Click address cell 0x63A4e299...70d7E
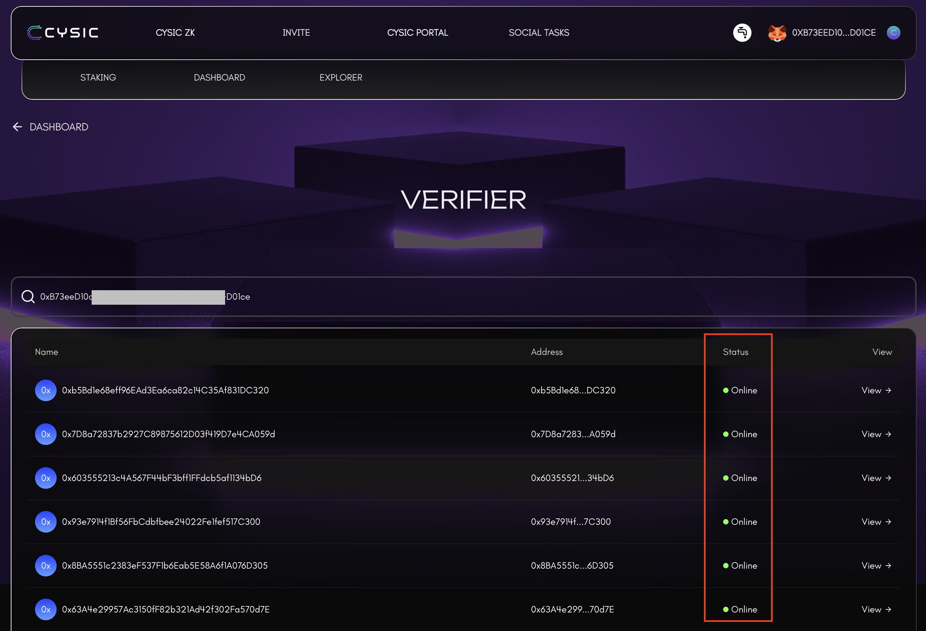 [572, 609]
